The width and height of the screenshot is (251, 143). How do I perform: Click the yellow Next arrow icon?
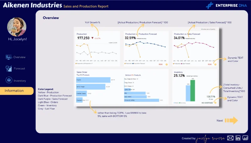[231, 120]
